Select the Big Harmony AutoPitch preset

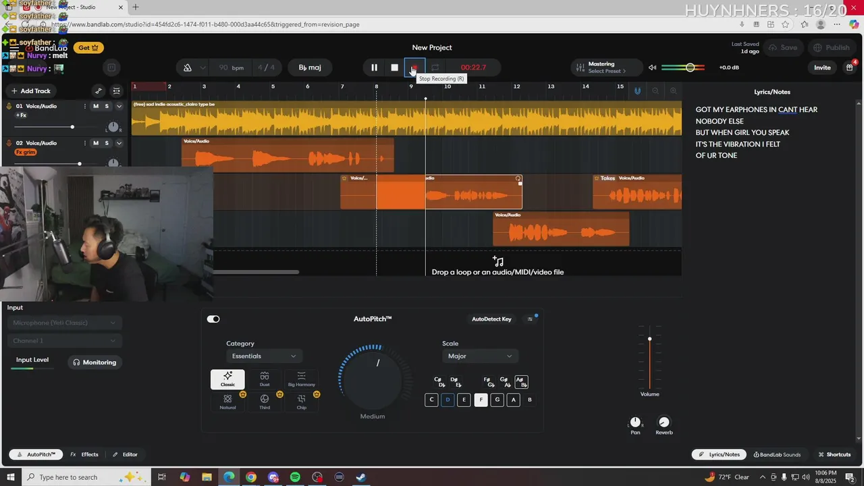[302, 379]
